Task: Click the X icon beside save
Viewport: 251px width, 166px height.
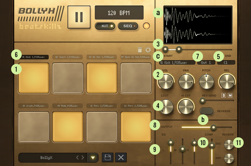Action: pos(121,157)
